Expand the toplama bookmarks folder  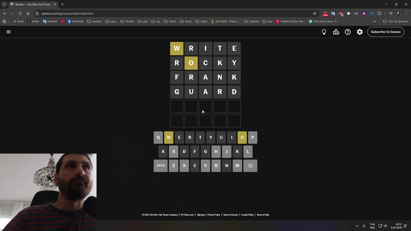pyautogui.click(x=251, y=21)
